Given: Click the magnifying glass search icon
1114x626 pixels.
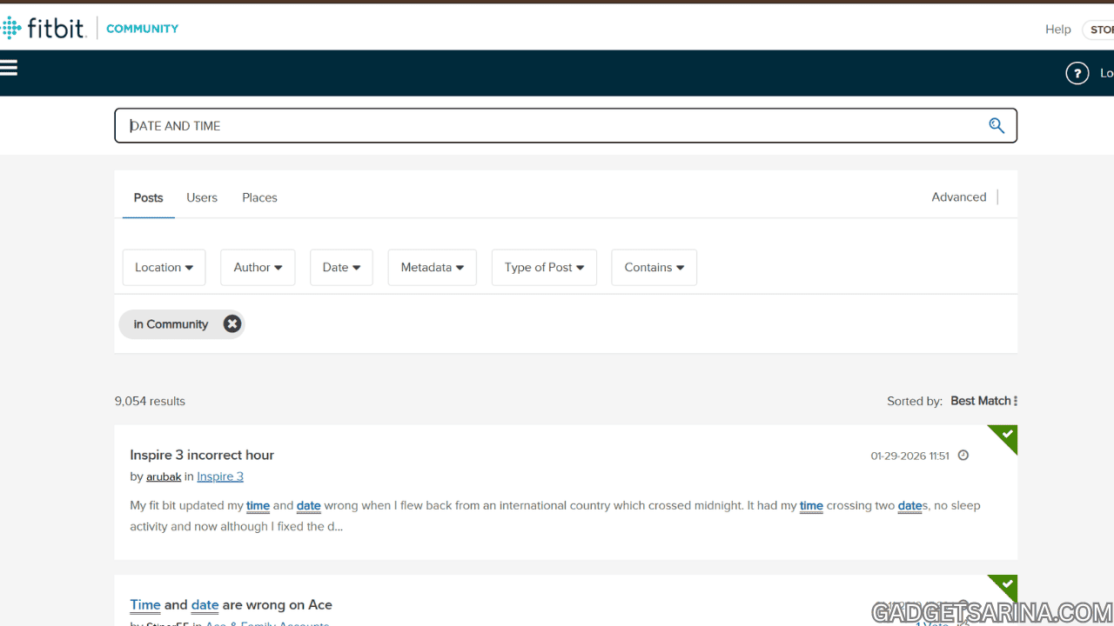Looking at the screenshot, I should coord(997,126).
